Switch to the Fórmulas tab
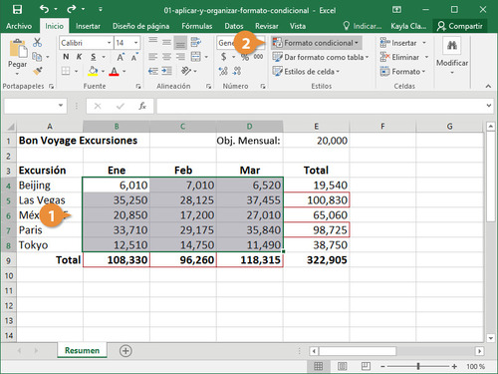The width and height of the screenshot is (498, 374). [x=197, y=26]
